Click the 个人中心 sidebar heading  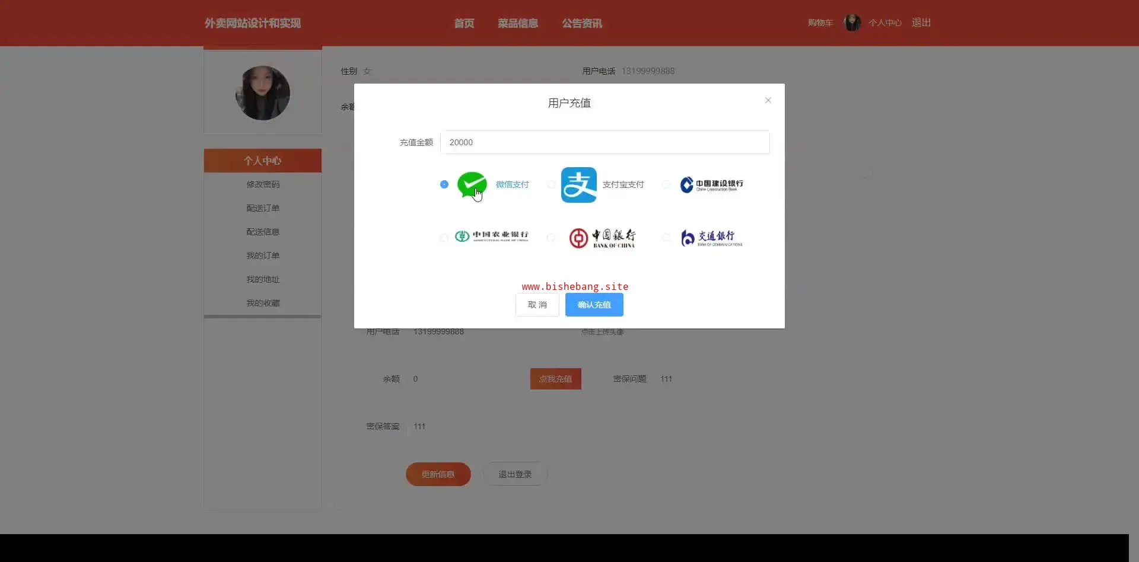pos(263,161)
